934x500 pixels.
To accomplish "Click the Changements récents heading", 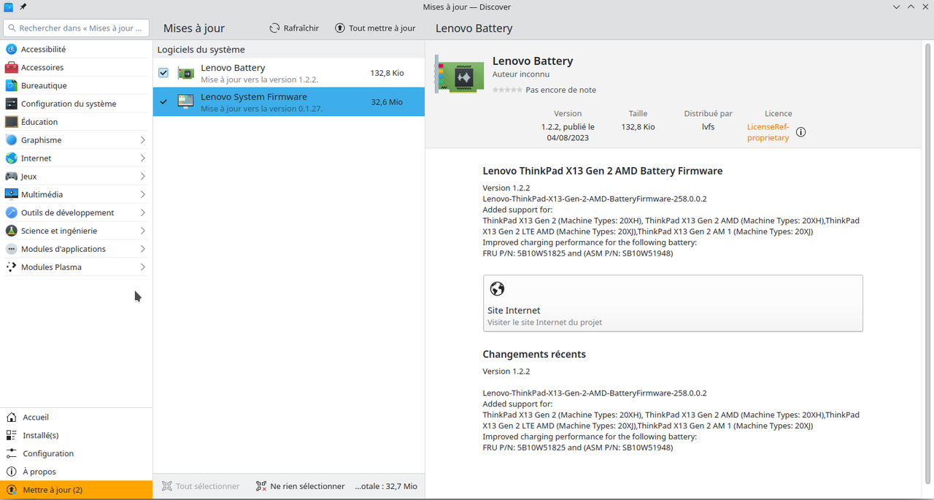I will [534, 354].
